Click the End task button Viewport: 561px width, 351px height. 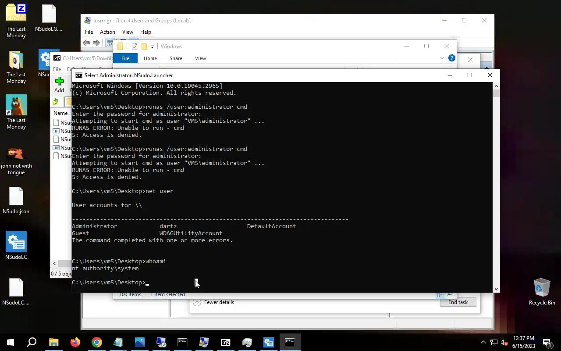(458, 302)
